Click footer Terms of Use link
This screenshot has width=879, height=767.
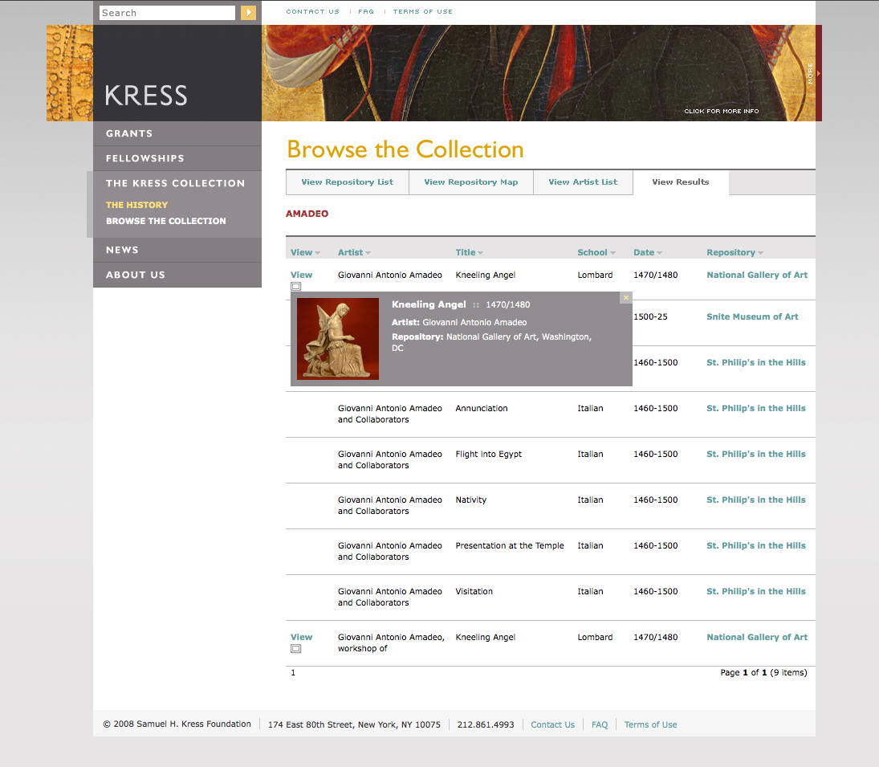click(650, 724)
